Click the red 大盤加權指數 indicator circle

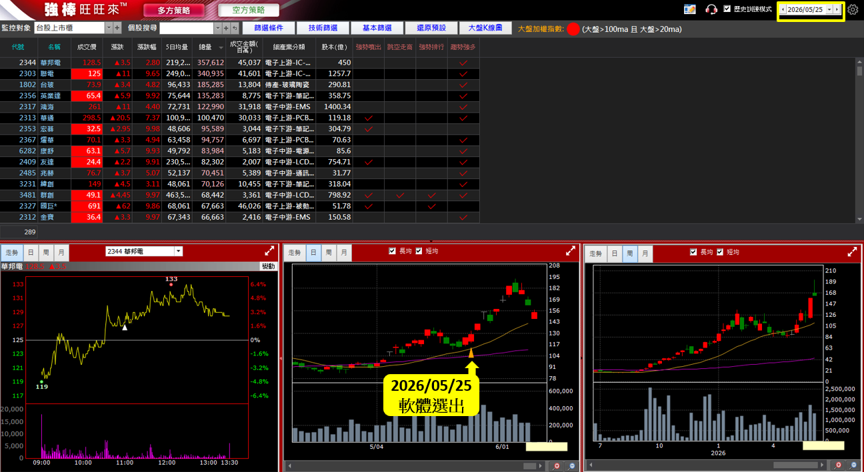[x=573, y=29]
